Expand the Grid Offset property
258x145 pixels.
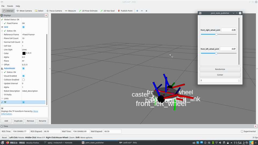[x=2, y=65]
